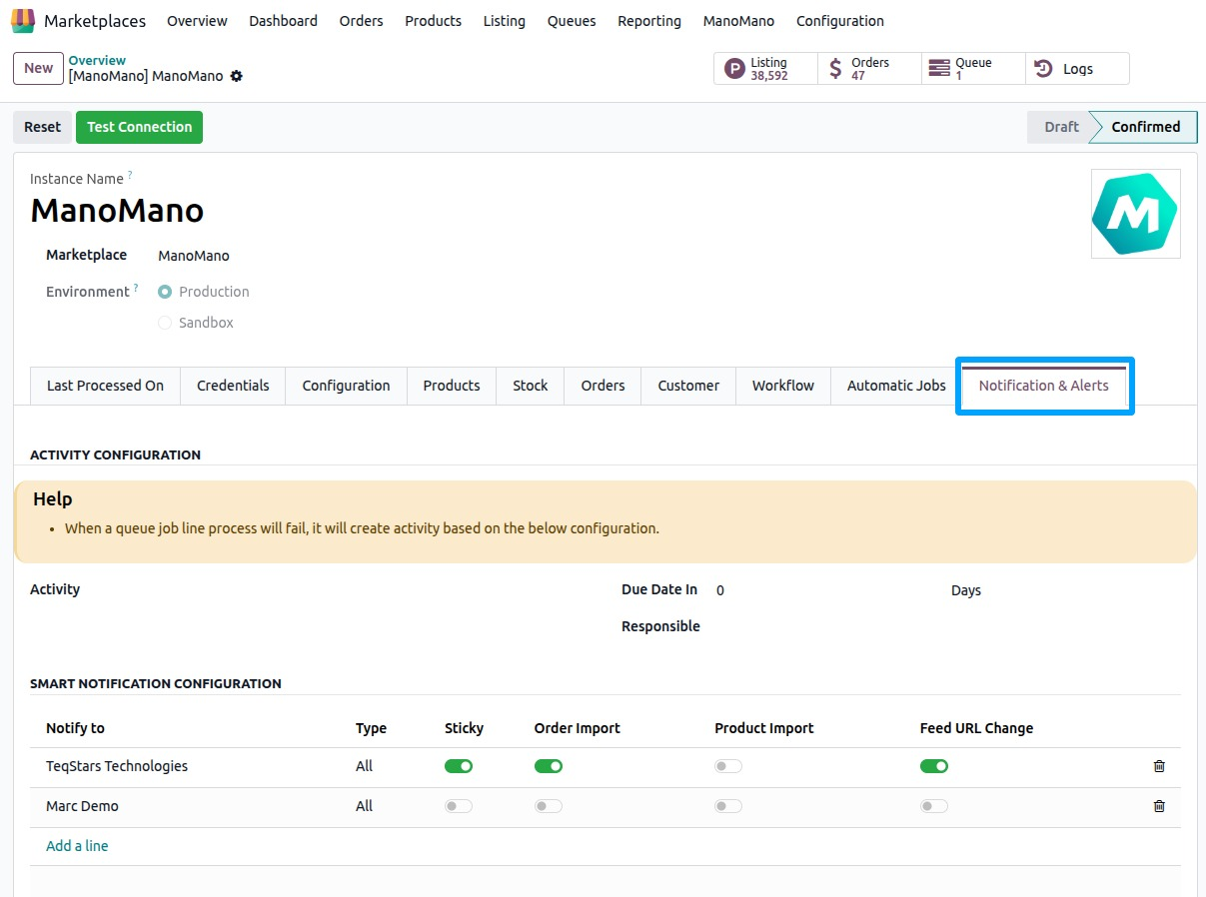Open the Configuration top menu
Viewport: 1206px width, 897px height.
click(840, 21)
